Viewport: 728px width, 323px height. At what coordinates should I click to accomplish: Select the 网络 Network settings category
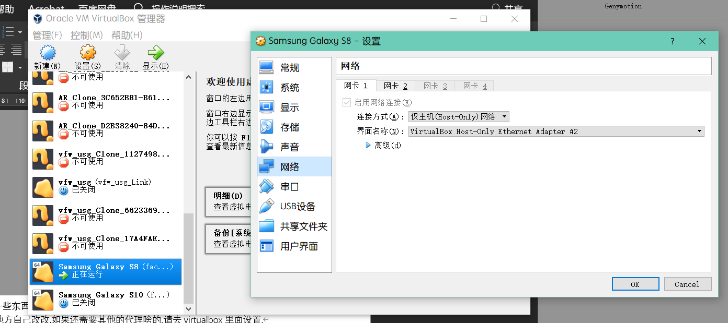pyautogui.click(x=294, y=167)
